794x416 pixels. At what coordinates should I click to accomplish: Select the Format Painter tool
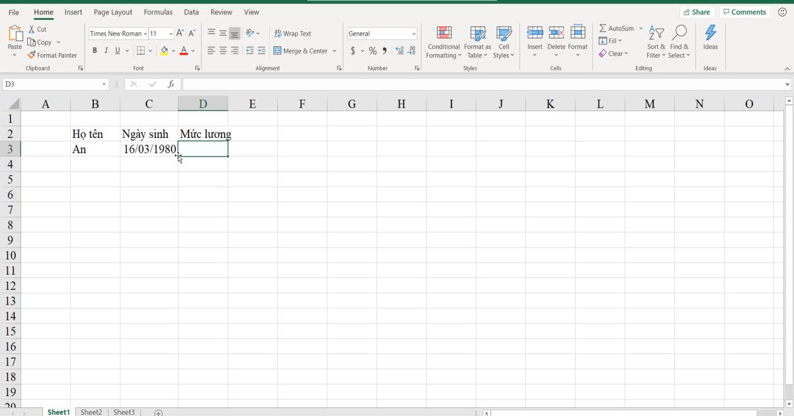coord(53,55)
